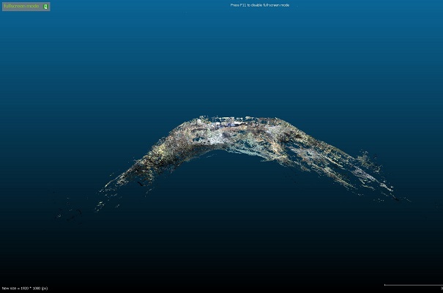The height and width of the screenshot is (293, 443).
Task: Click the 'New size = 1920 * 1080' message
Action: (25, 289)
